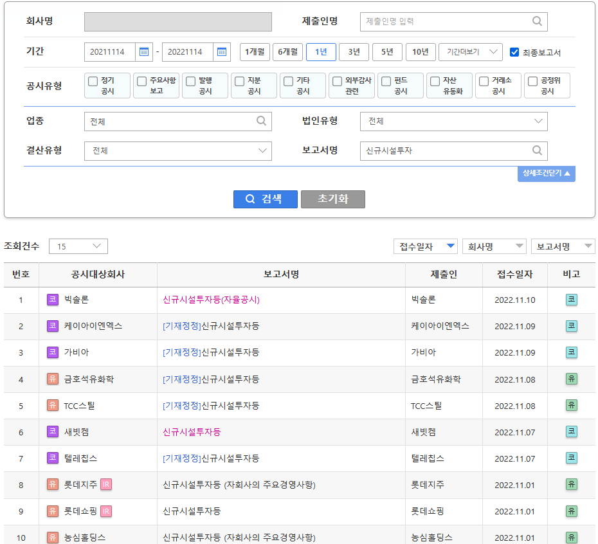Screen dimensions: 598x544
Task: Click the 업종 search magnifier icon
Action: [x=261, y=121]
